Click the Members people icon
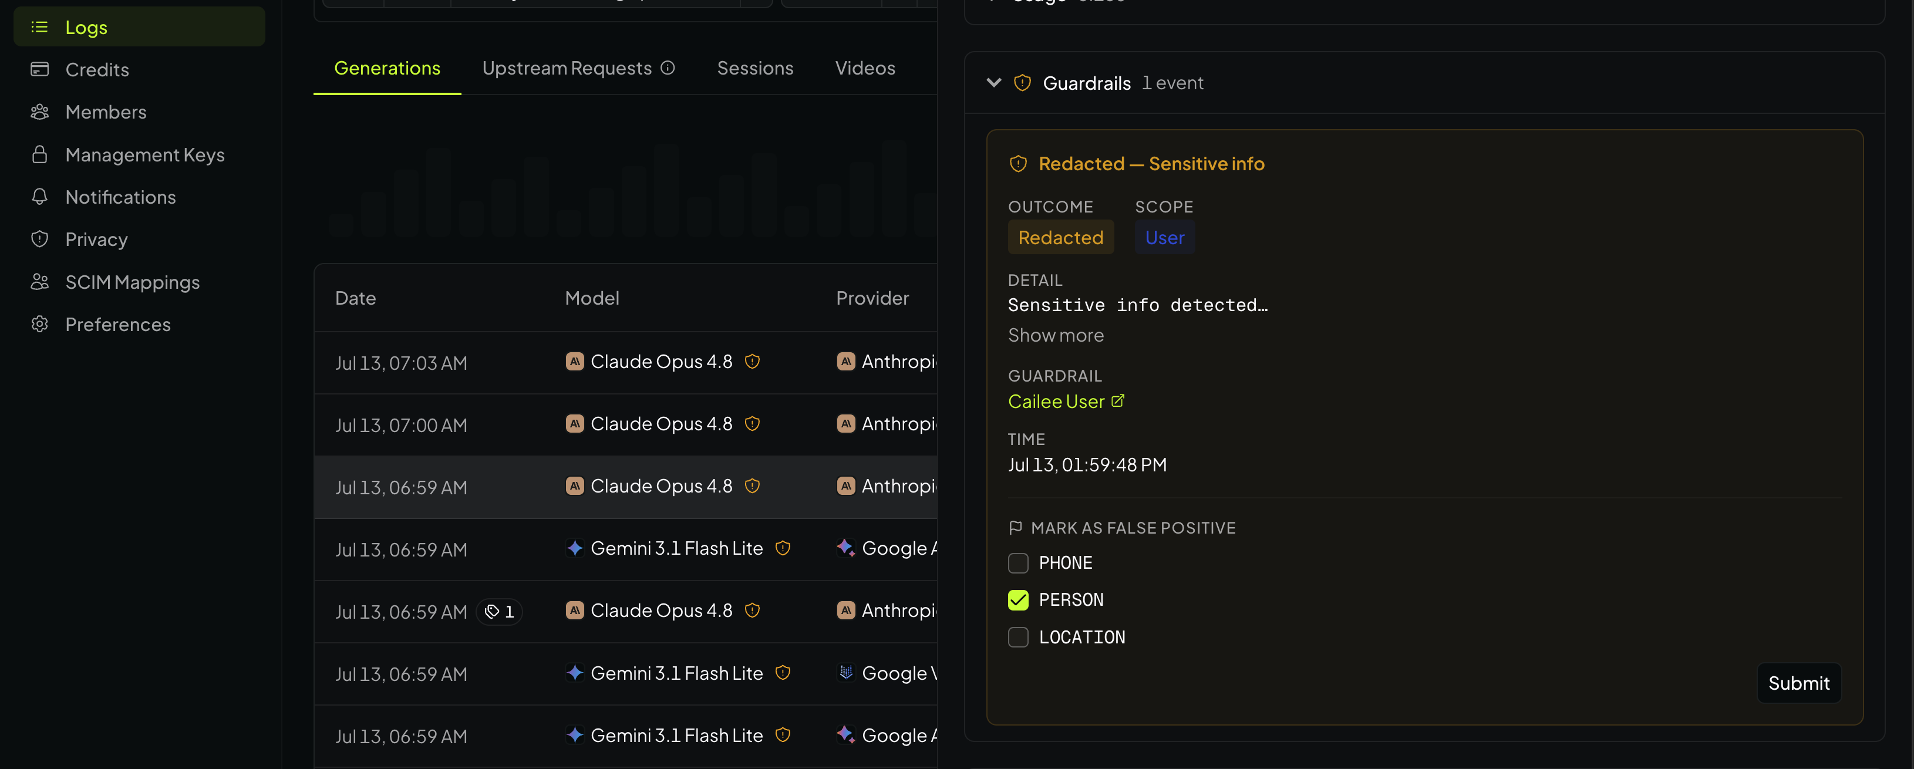1914x769 pixels. [39, 112]
